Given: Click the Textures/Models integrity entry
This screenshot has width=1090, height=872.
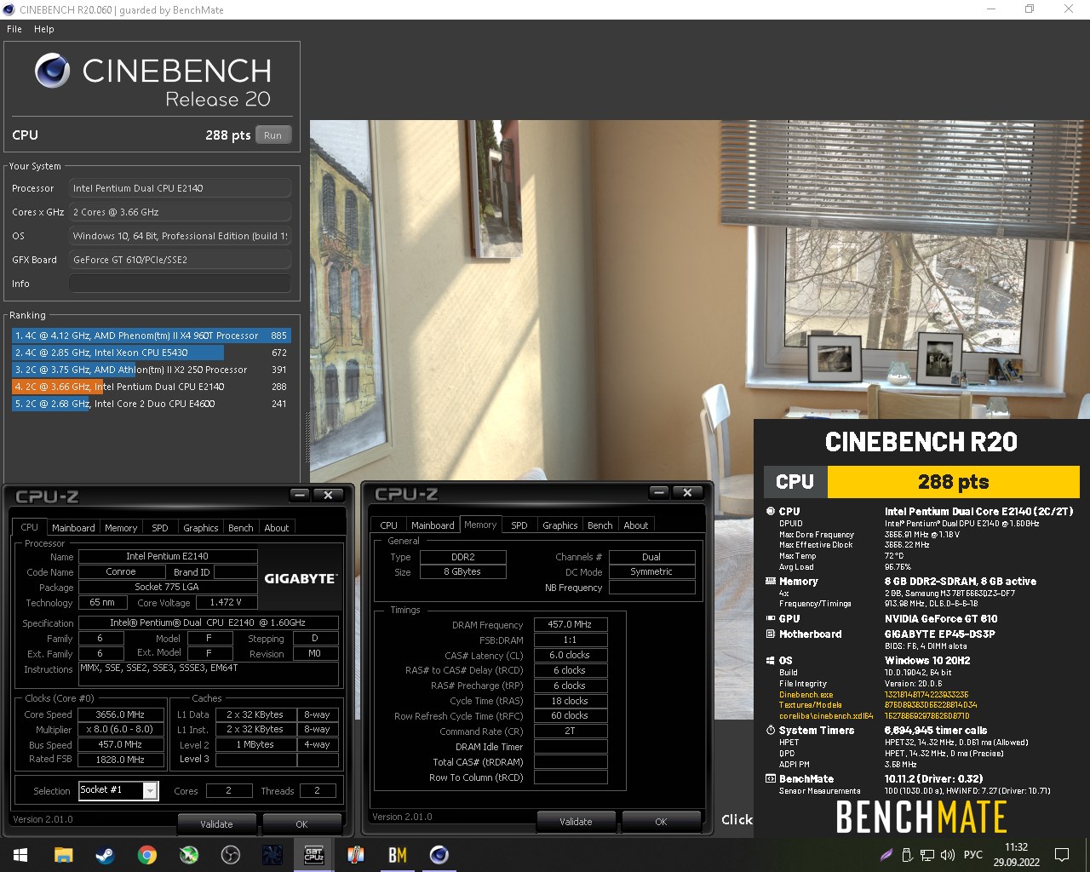Looking at the screenshot, I should (920, 705).
